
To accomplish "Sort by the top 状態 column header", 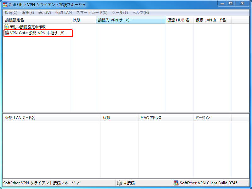I will 83,20.
